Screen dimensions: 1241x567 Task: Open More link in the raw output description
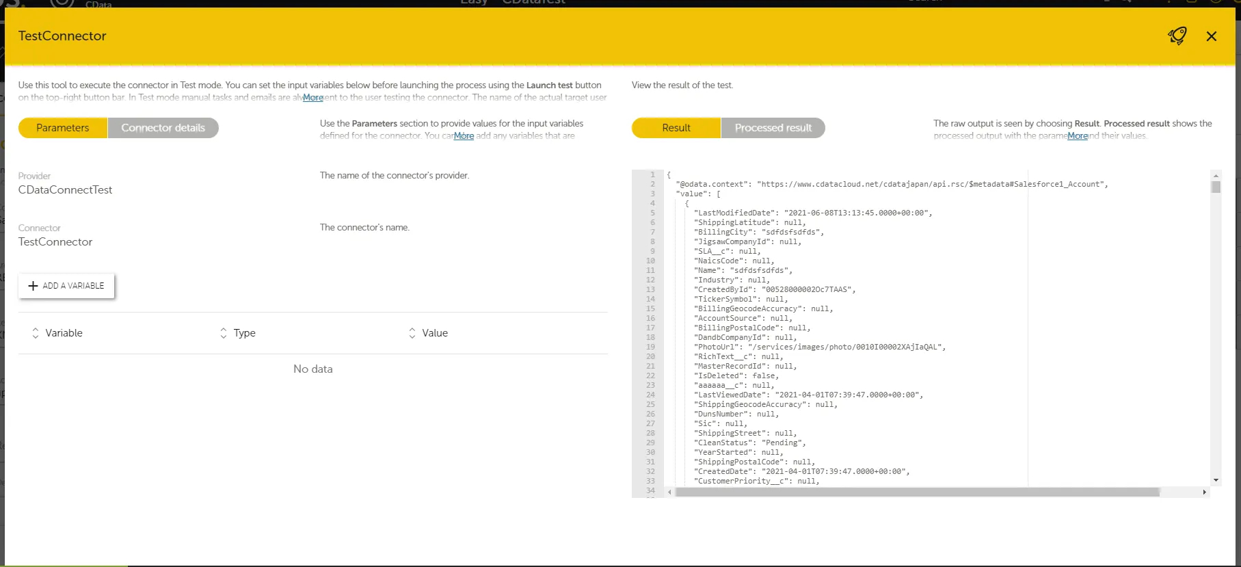point(1077,136)
